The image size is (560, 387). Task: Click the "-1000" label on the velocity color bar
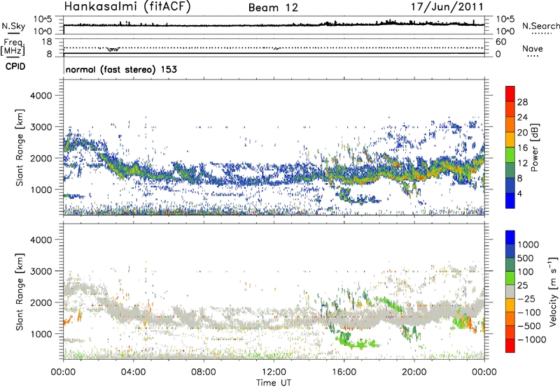tap(532, 339)
